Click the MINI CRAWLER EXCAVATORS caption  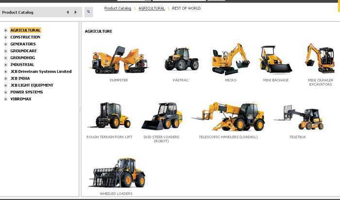(x=321, y=82)
